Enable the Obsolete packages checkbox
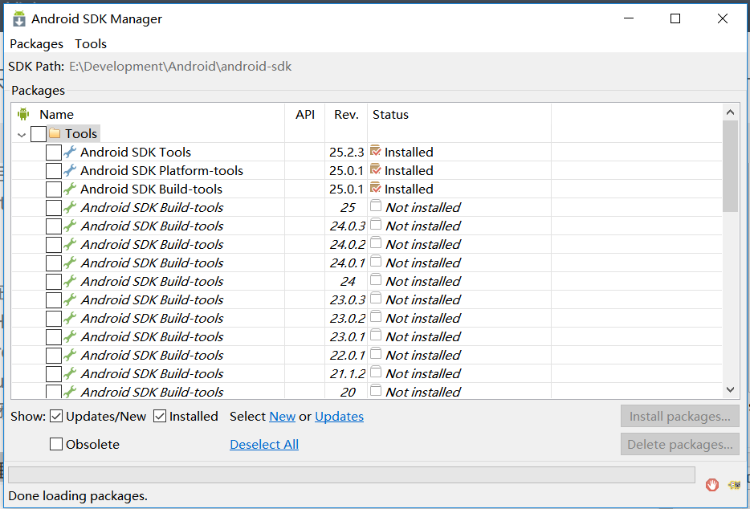 click(56, 444)
